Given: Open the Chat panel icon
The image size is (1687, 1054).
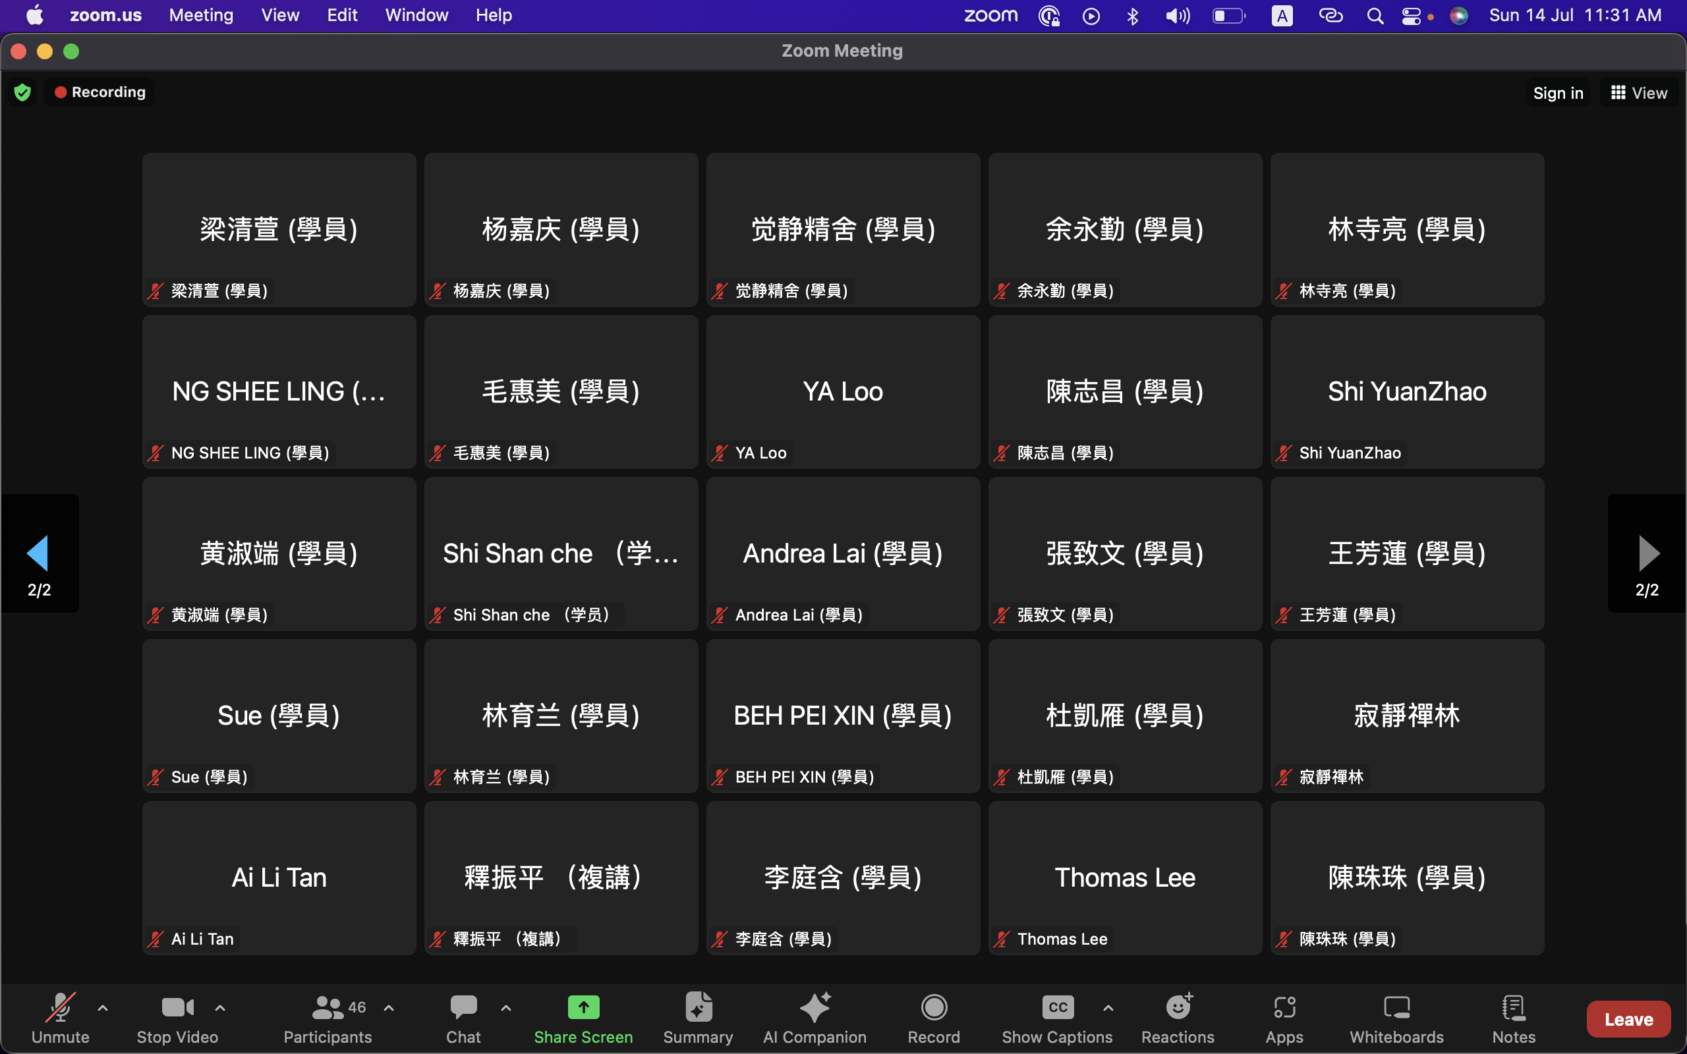Looking at the screenshot, I should 463,1008.
